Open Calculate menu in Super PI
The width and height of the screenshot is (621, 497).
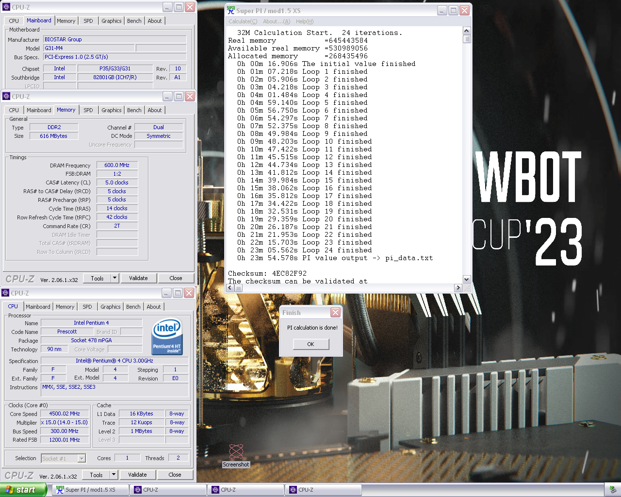(243, 21)
